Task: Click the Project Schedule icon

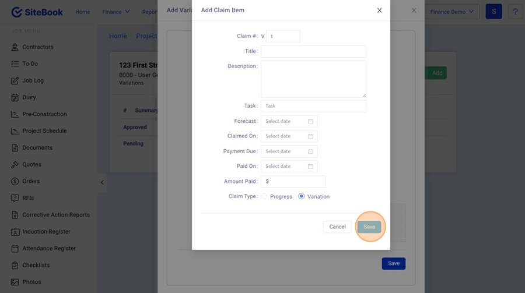Action: (15, 131)
